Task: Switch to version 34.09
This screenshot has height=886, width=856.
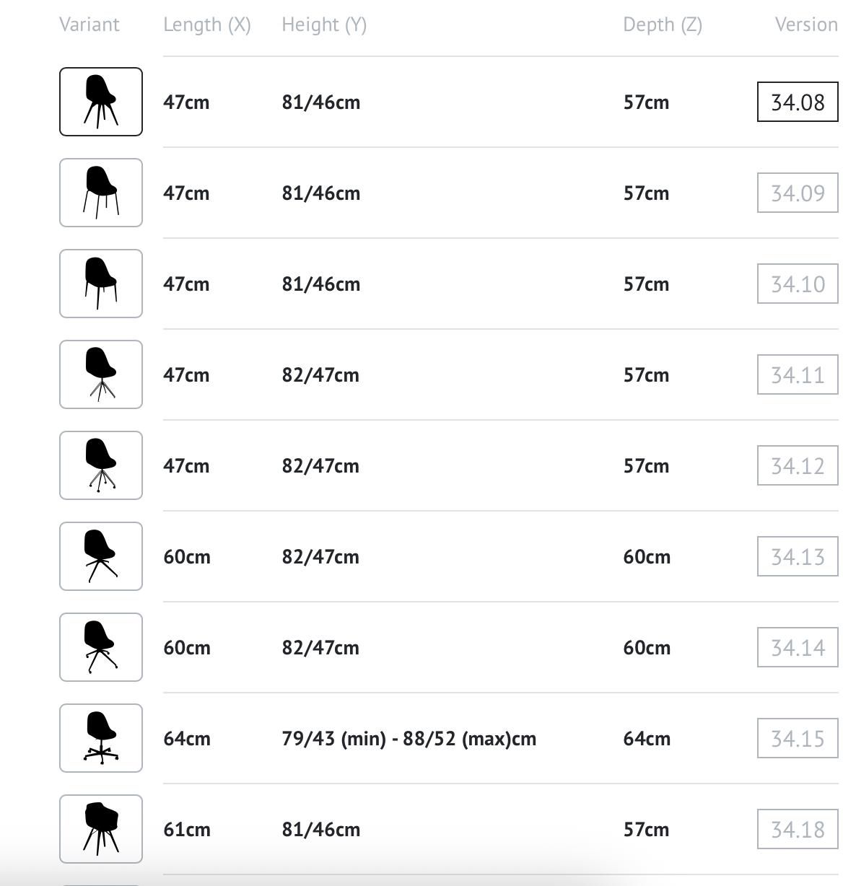Action: click(x=798, y=193)
